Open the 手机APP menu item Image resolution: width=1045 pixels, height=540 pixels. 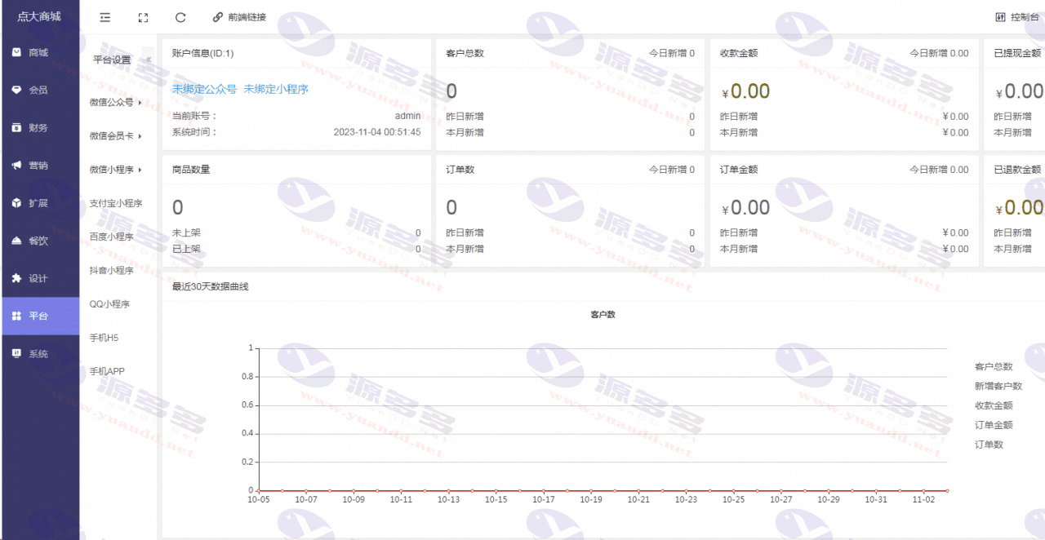tap(107, 371)
